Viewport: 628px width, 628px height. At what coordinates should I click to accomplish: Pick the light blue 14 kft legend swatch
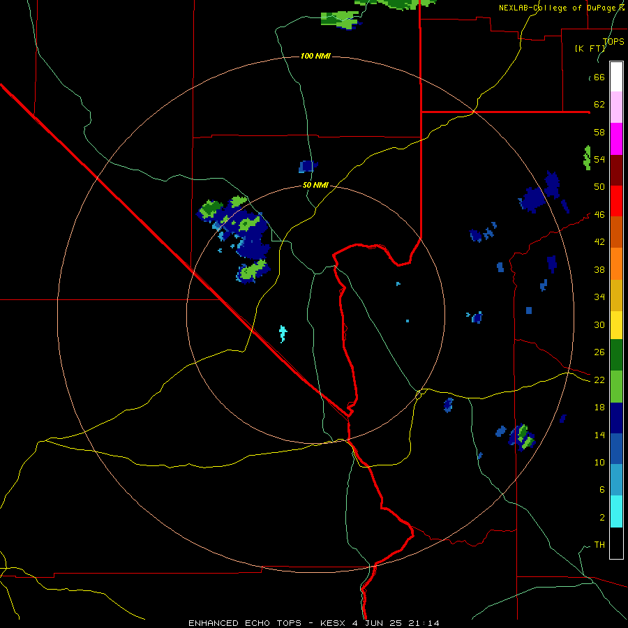(616, 480)
